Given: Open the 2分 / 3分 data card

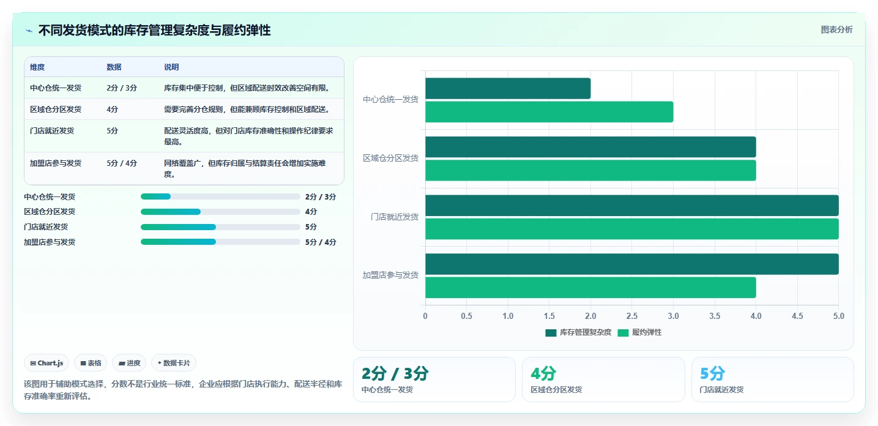Looking at the screenshot, I should 434,379.
